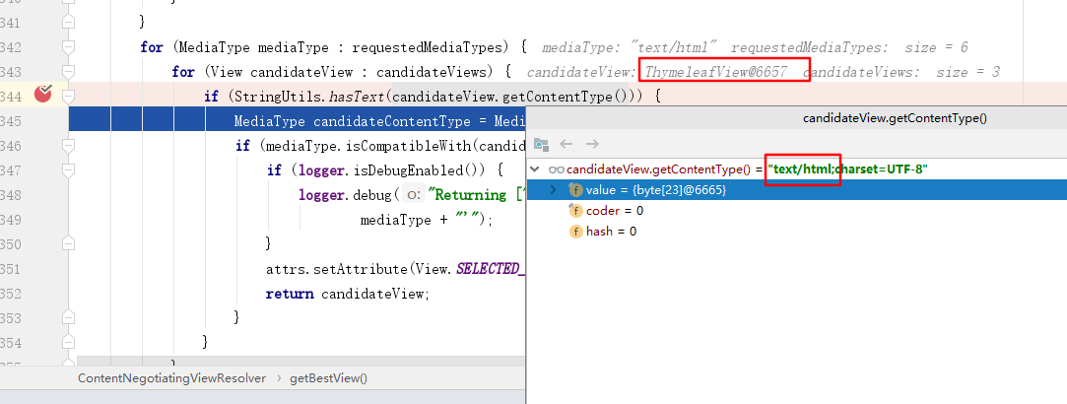This screenshot has height=404, width=1067.
Task: Expand the value byte[23] node
Action: (x=554, y=189)
